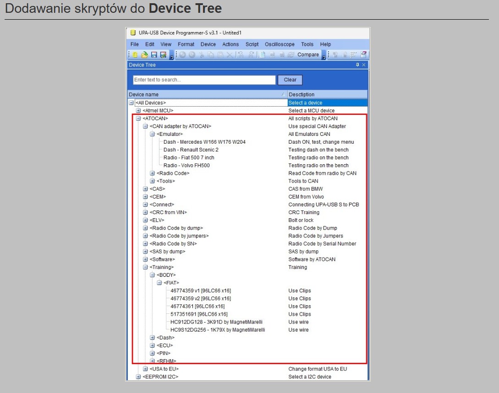
Task: Click the Save floppy disk icon
Action: click(x=154, y=55)
